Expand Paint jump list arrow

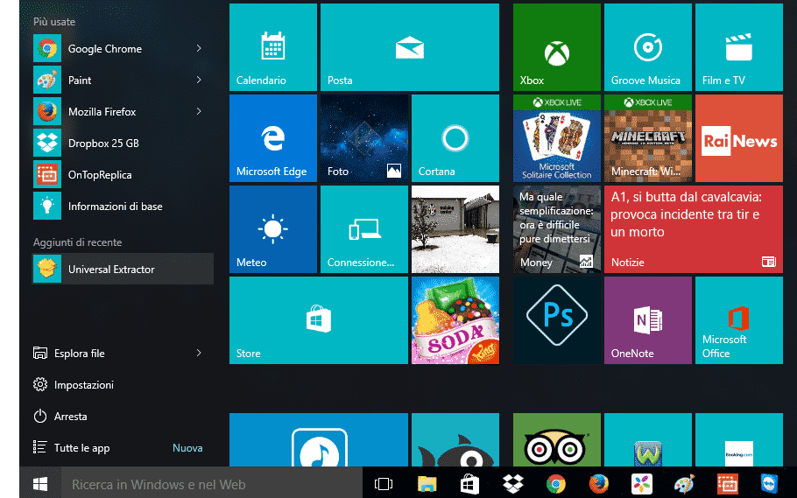(x=199, y=80)
